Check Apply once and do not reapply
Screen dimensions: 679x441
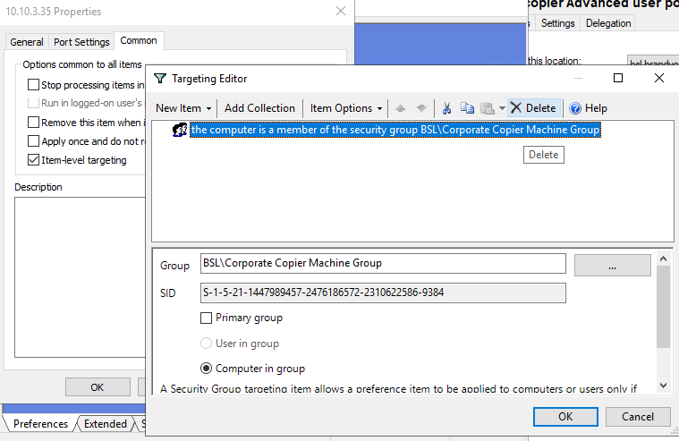pyautogui.click(x=33, y=141)
